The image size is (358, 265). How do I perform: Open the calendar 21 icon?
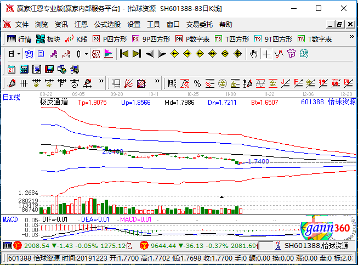pos(11,69)
